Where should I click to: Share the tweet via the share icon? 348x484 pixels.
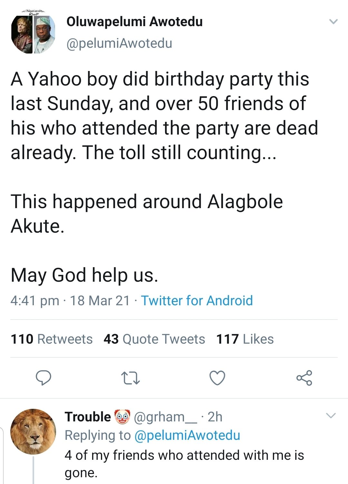(304, 378)
